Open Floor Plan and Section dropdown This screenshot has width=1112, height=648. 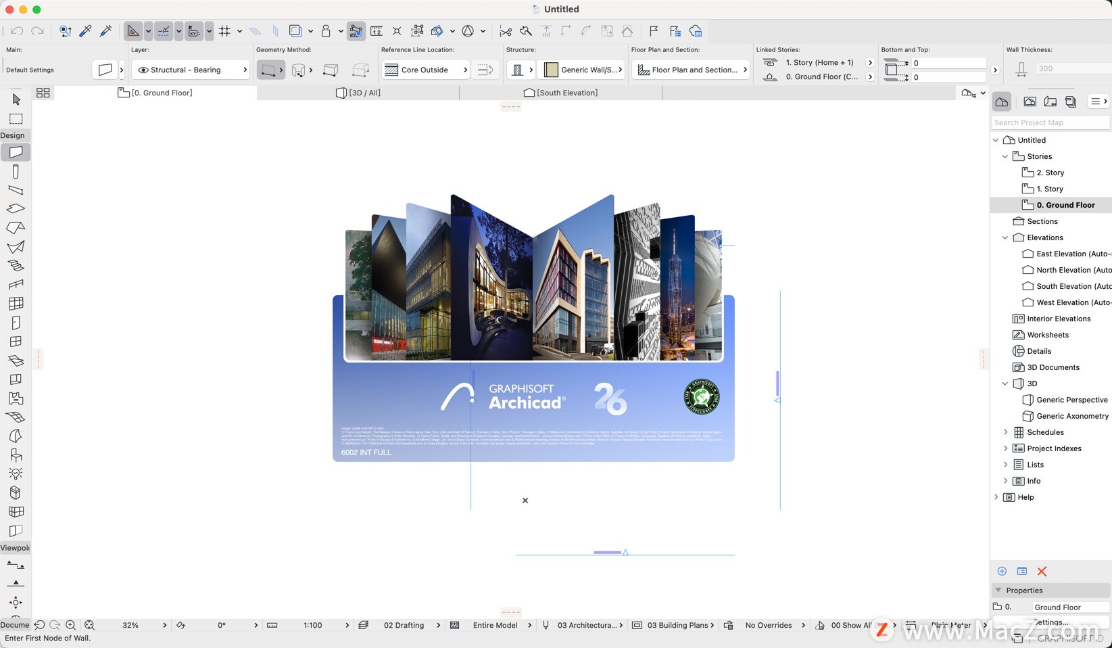click(691, 70)
